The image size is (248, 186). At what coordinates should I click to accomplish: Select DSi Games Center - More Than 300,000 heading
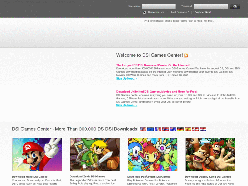click(75, 129)
